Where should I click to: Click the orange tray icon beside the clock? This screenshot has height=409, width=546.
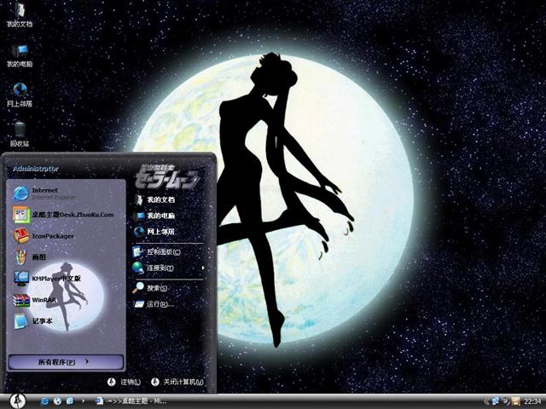515,401
